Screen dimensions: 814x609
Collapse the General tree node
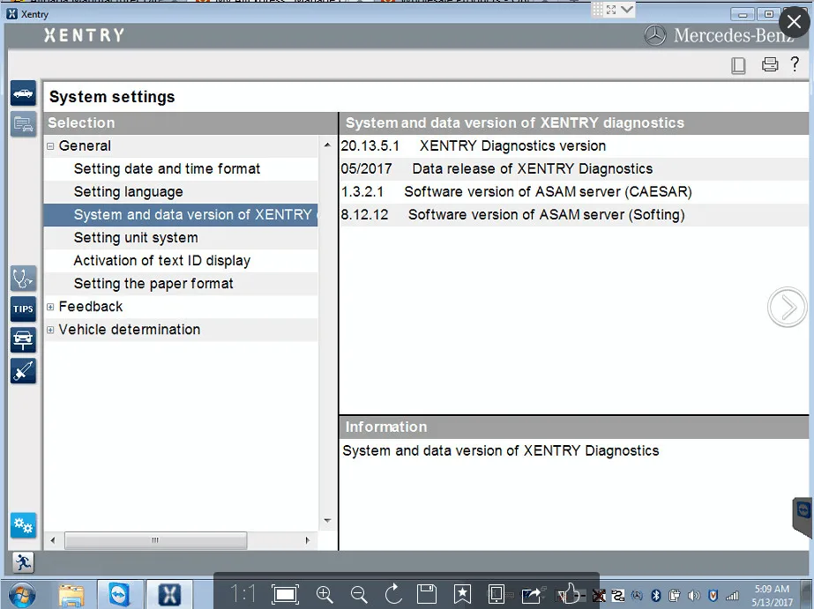point(50,146)
